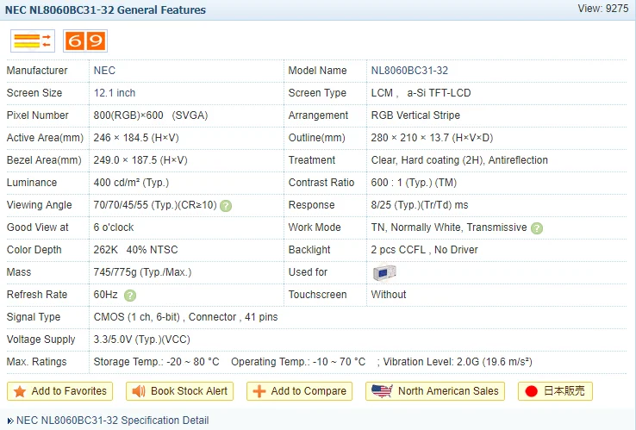
Task: Click the Backlight row label
Action: tap(309, 250)
